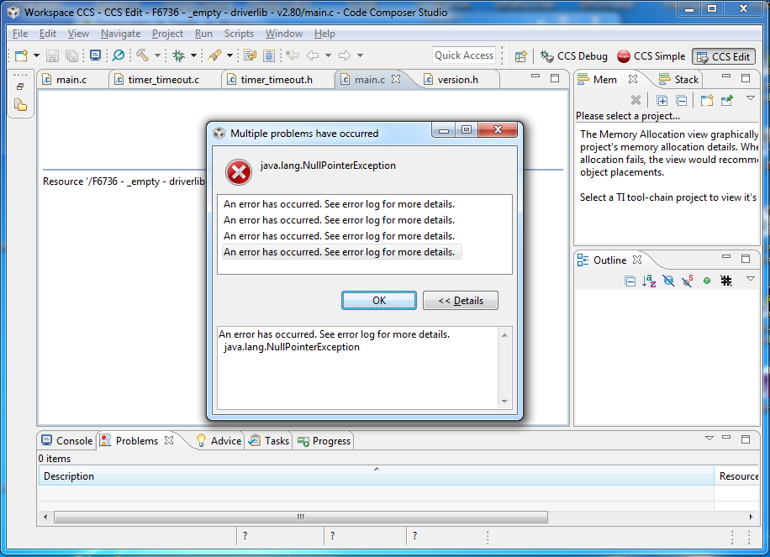Switch to the version.h editor tab
The image size is (770, 557).
click(x=457, y=80)
